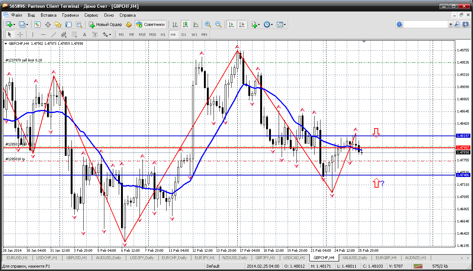Switch to the USDJPY,Daily chart tab

(x=142, y=258)
